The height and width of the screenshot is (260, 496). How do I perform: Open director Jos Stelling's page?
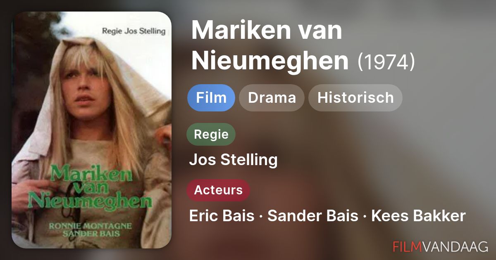(234, 160)
